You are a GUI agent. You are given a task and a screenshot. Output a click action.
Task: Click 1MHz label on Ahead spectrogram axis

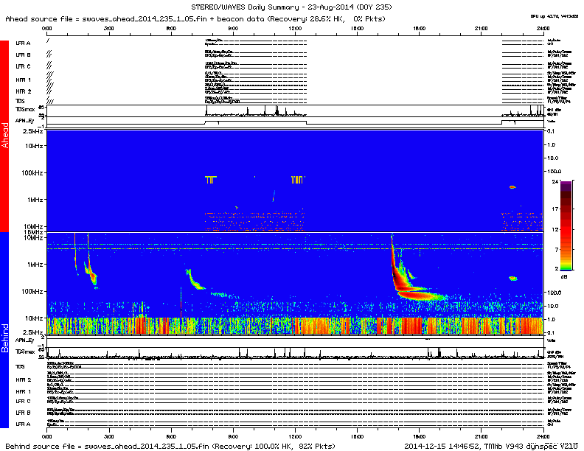pos(35,200)
